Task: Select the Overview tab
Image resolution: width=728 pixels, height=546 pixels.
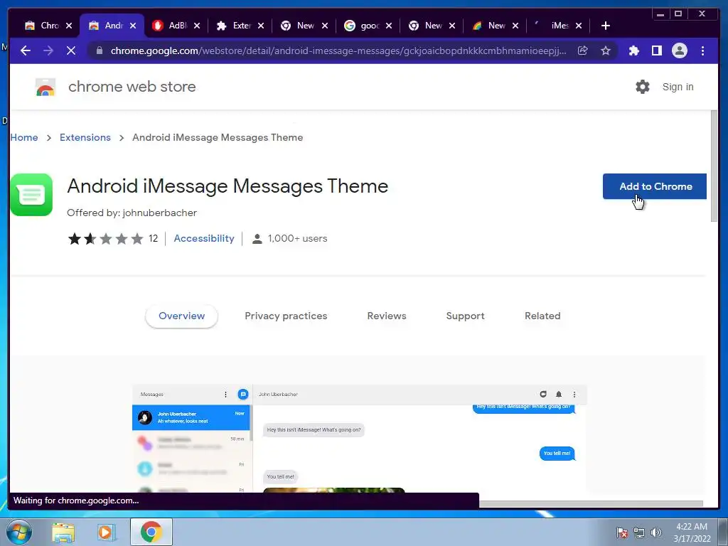Action: 181,316
